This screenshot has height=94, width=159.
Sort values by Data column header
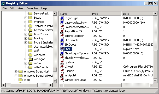coord(137,13)
